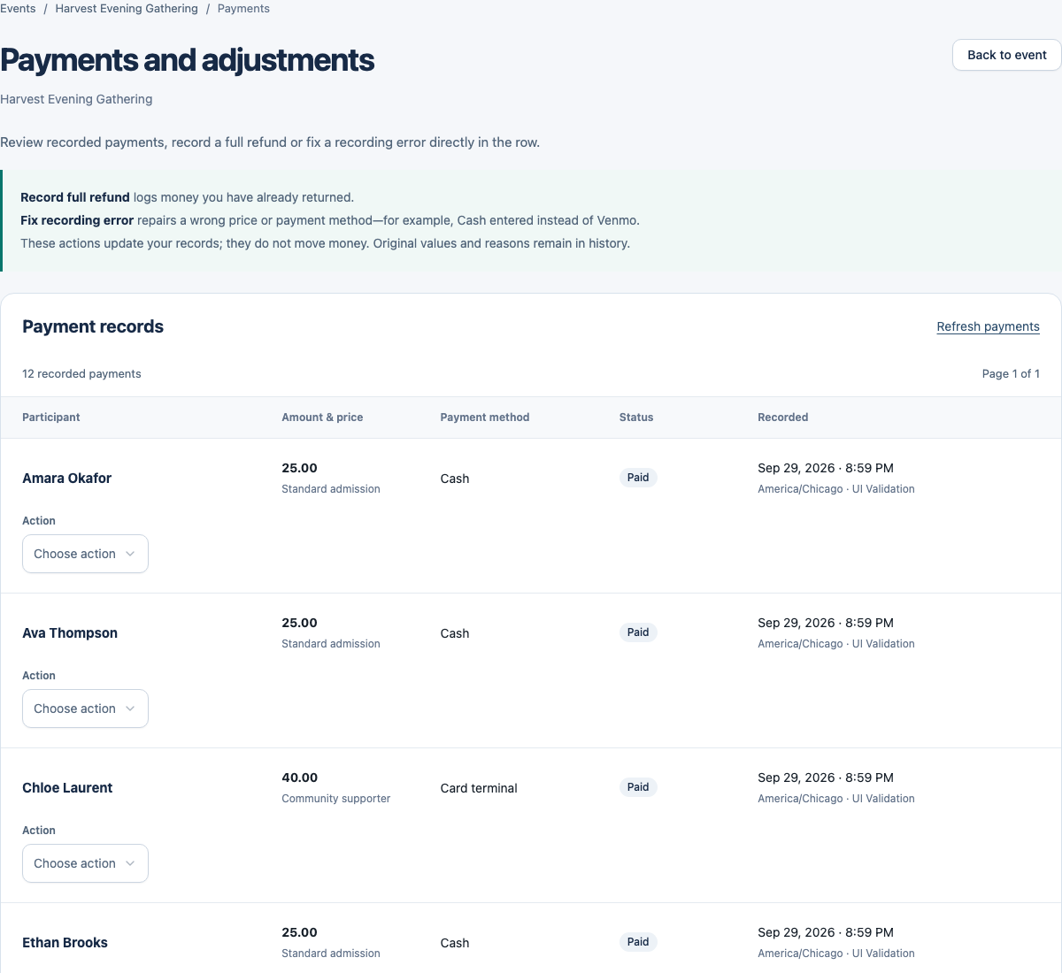Click the Refresh payments link
1062x973 pixels.
(x=988, y=326)
